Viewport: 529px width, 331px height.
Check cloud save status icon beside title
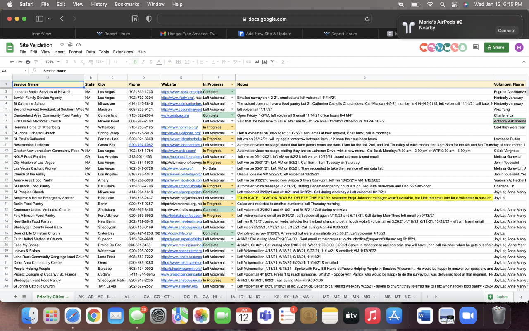point(79,45)
